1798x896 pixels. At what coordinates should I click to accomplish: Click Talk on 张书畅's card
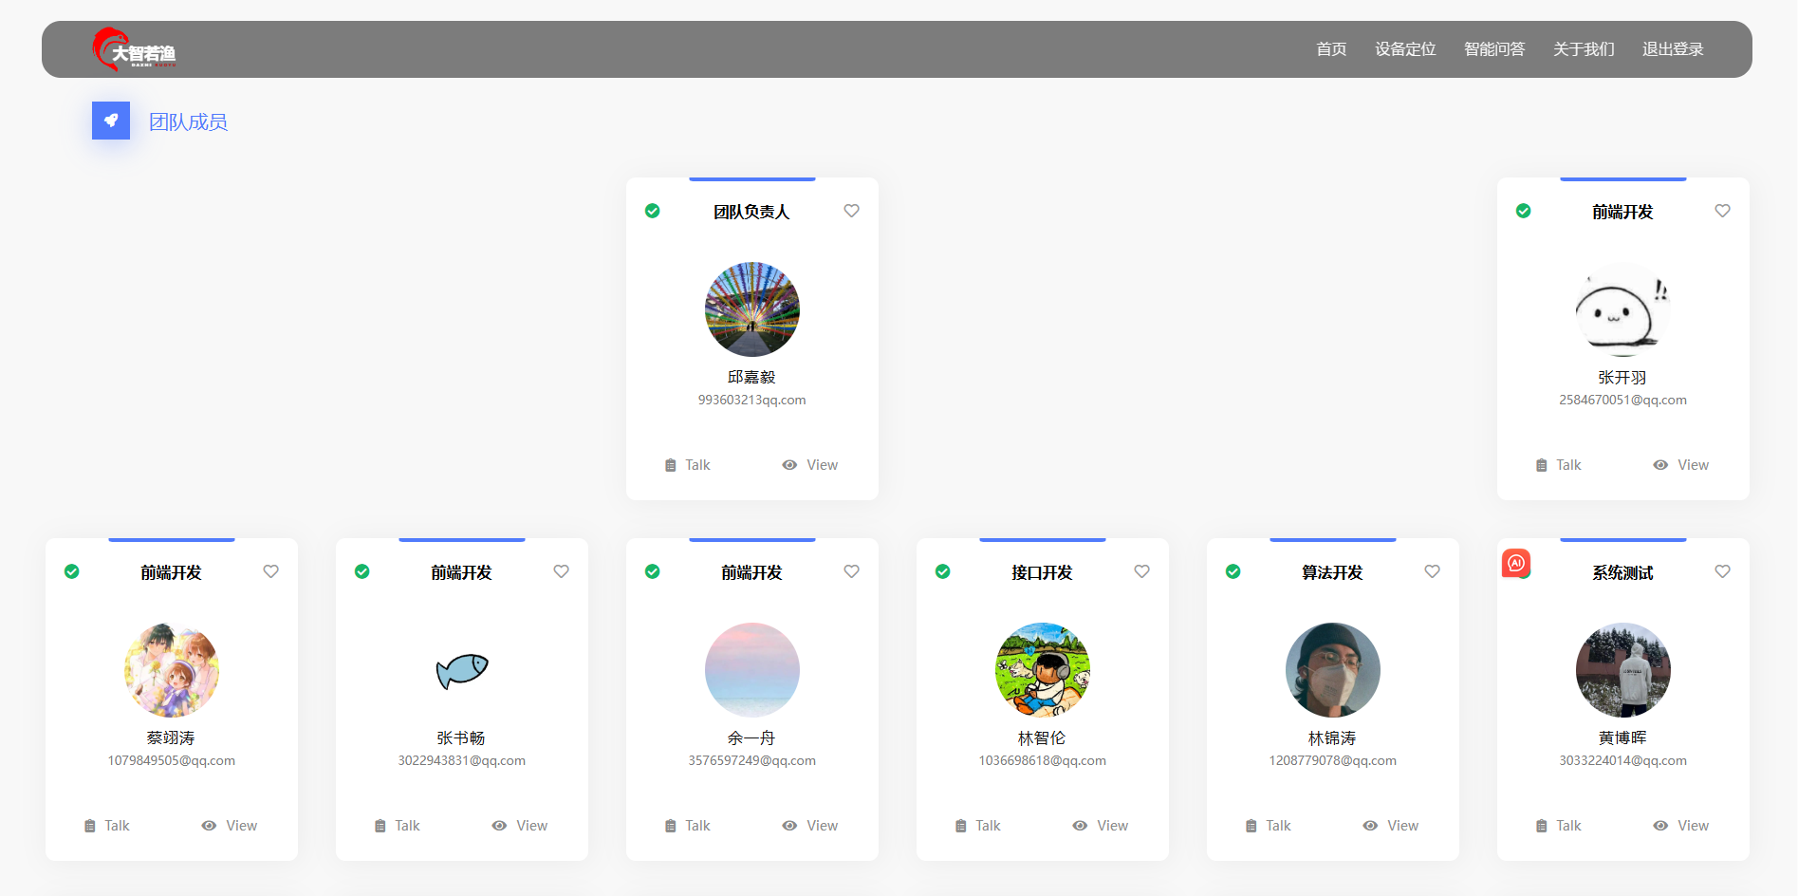[x=398, y=826]
